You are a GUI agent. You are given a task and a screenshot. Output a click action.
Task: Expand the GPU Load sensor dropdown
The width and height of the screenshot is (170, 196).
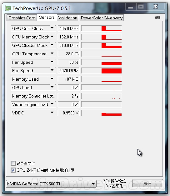click(x=52, y=87)
